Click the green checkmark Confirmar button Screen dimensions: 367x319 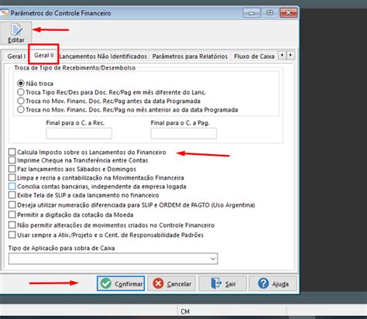coord(121,283)
